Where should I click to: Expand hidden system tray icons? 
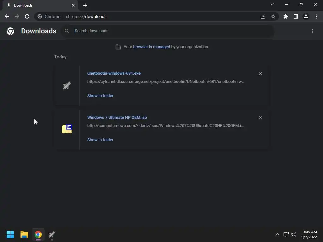click(277, 234)
